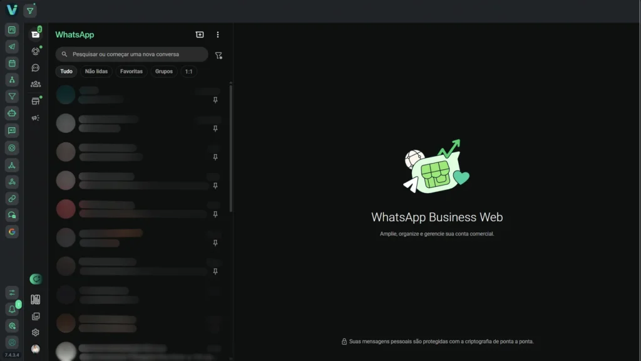The height and width of the screenshot is (361, 641).
Task: Show Favoritas conversations
Action: pos(131,71)
